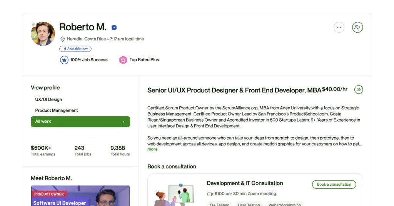
Task: Select the All work profile item
Action: (80, 122)
